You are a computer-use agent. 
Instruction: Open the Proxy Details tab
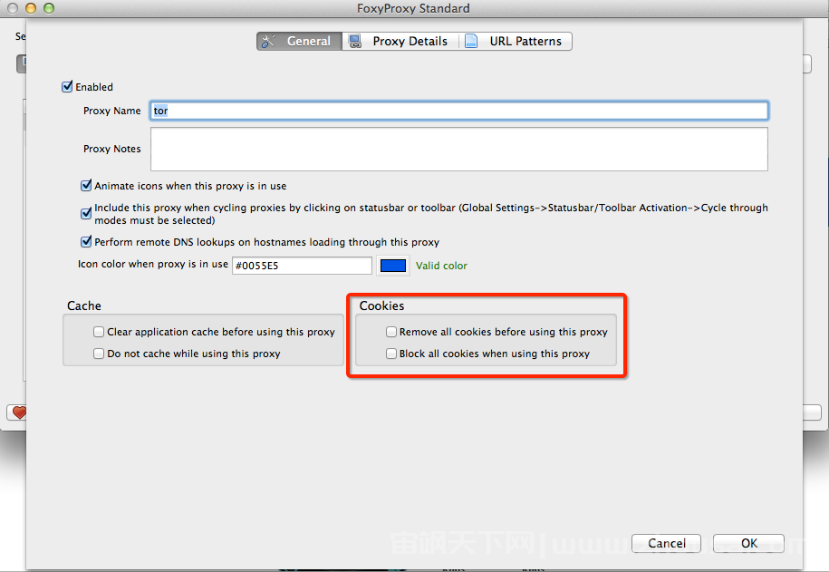[x=400, y=42]
